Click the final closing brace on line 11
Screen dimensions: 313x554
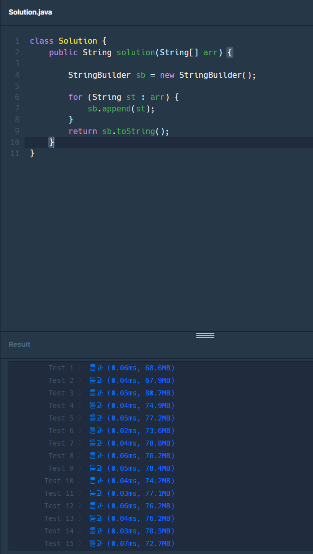(33, 154)
